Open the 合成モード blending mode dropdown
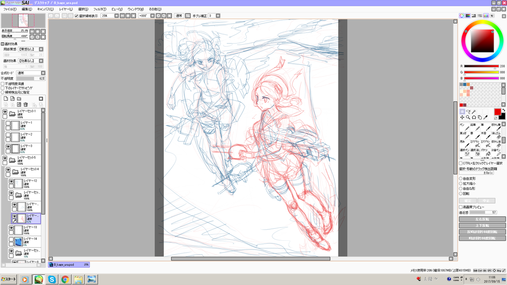The width and height of the screenshot is (507, 285). click(x=44, y=73)
